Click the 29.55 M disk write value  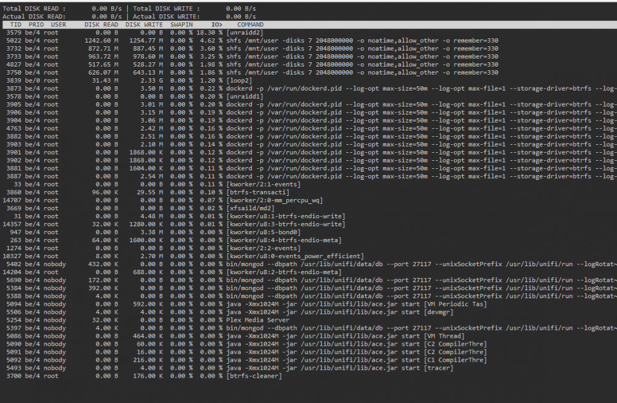(149, 192)
